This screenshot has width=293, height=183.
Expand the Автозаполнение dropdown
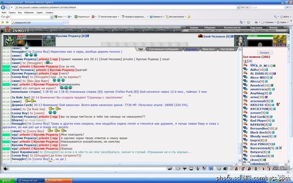tap(186, 17)
